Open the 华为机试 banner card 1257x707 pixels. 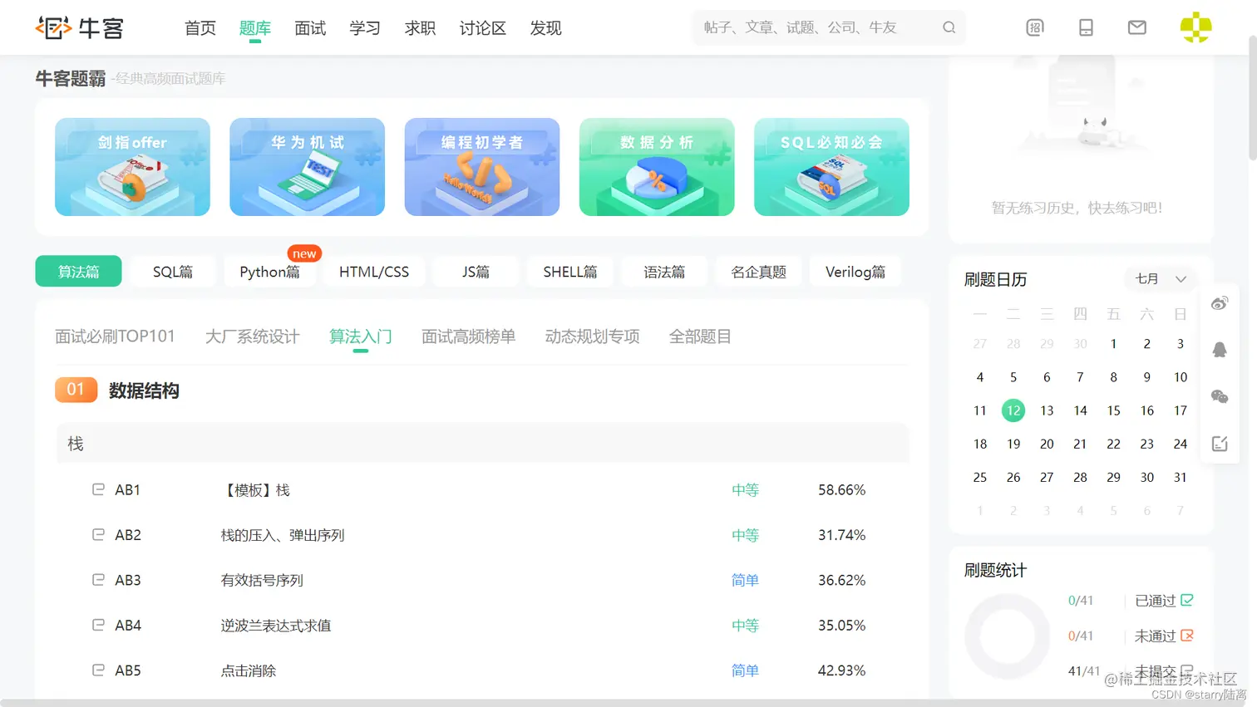coord(307,167)
